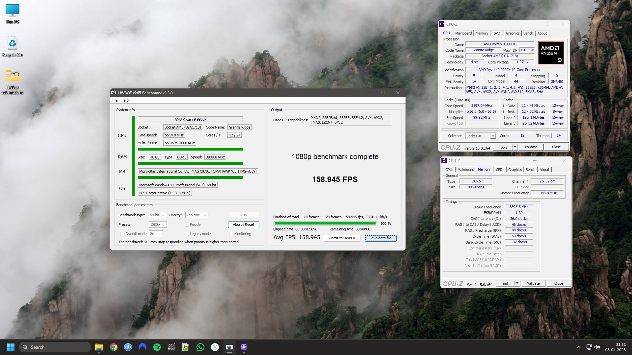Switch to Mainboard tab in bottom CPU-Z
The image size is (632, 355).
click(x=466, y=170)
